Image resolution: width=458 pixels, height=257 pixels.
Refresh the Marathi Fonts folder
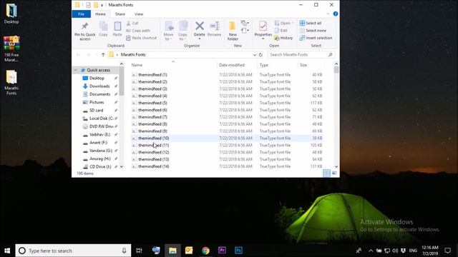(260, 55)
